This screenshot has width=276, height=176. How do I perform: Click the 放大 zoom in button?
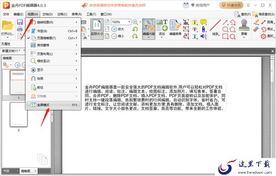click(x=118, y=29)
